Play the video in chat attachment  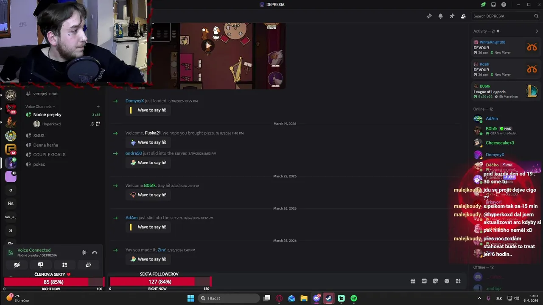[x=208, y=45]
